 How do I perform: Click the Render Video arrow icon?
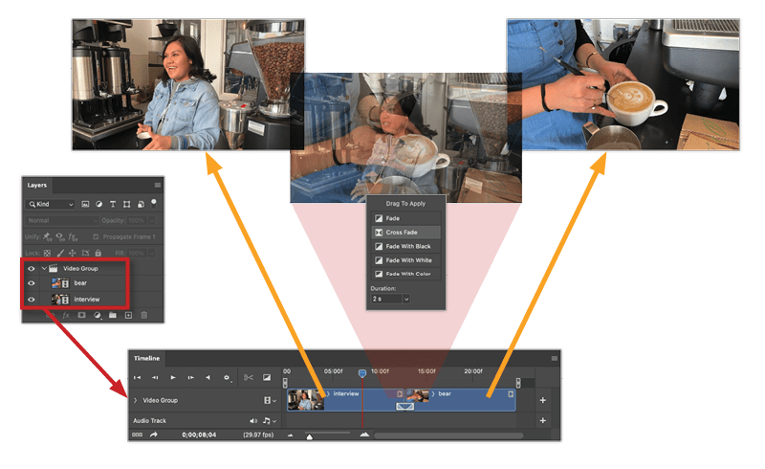coord(154,435)
